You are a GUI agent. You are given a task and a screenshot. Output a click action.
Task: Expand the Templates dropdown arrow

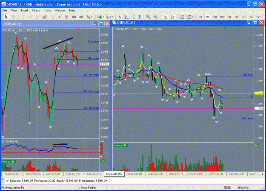[192, 17]
